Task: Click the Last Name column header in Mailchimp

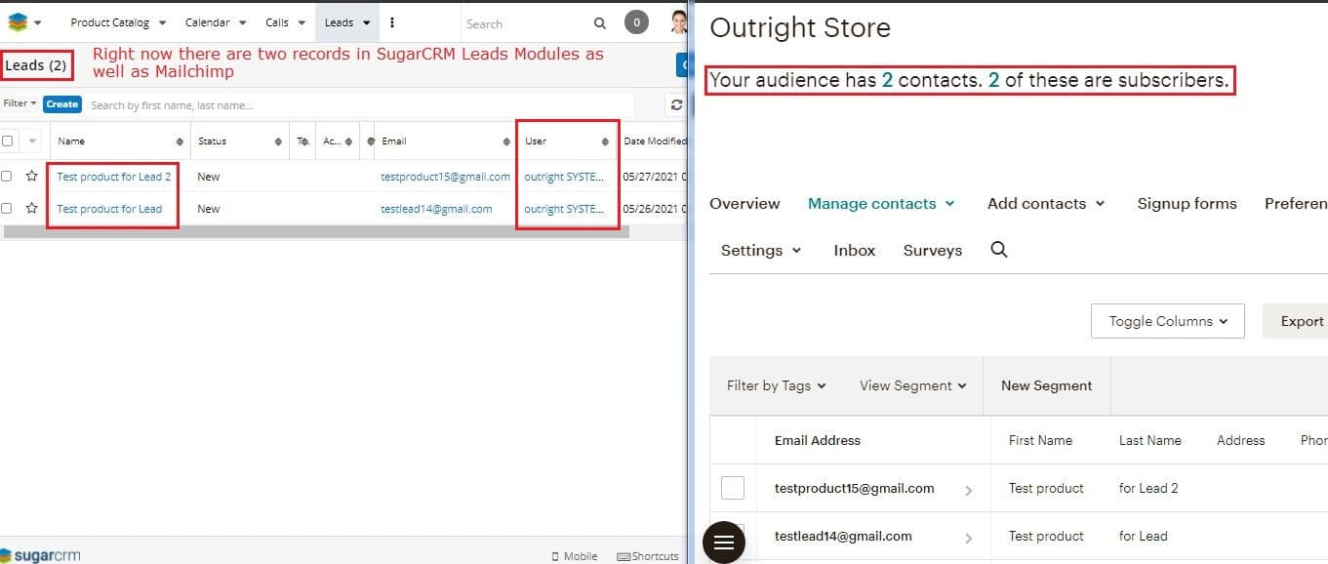Action: 1149,440
